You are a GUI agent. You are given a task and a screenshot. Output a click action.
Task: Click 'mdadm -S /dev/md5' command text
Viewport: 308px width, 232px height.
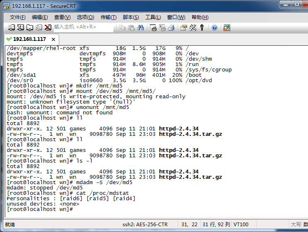coord(104,182)
